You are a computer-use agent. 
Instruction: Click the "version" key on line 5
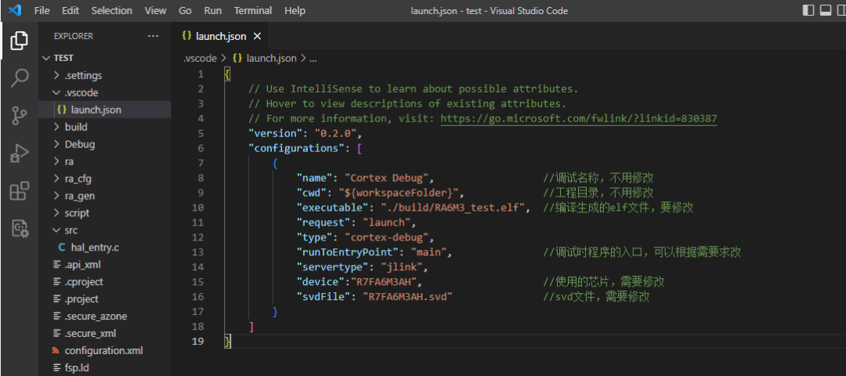274,133
